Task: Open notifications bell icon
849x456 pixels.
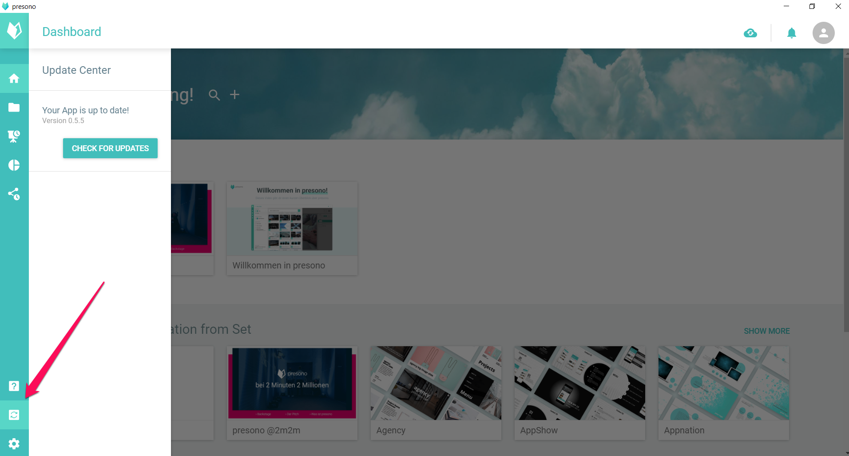Action: (792, 33)
